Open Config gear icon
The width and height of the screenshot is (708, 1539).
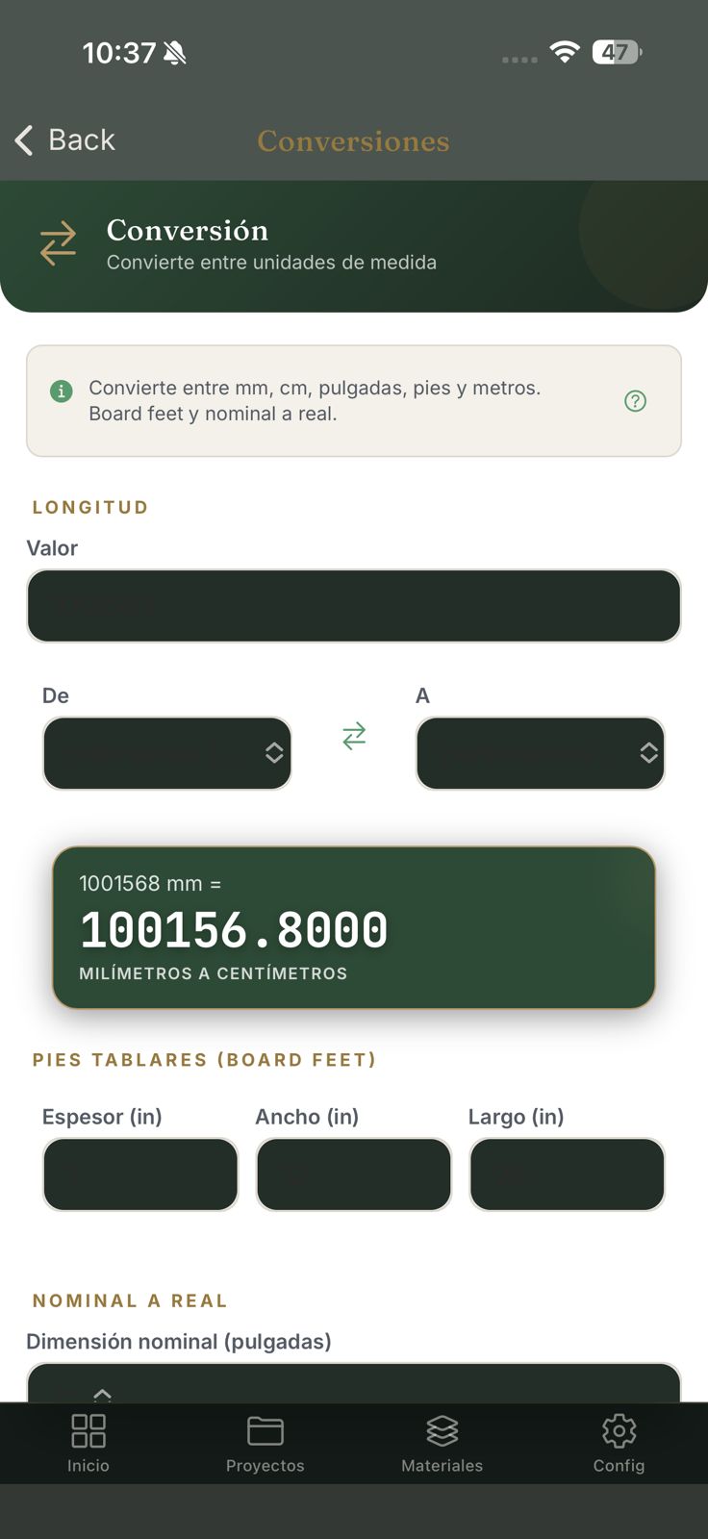[619, 1430]
